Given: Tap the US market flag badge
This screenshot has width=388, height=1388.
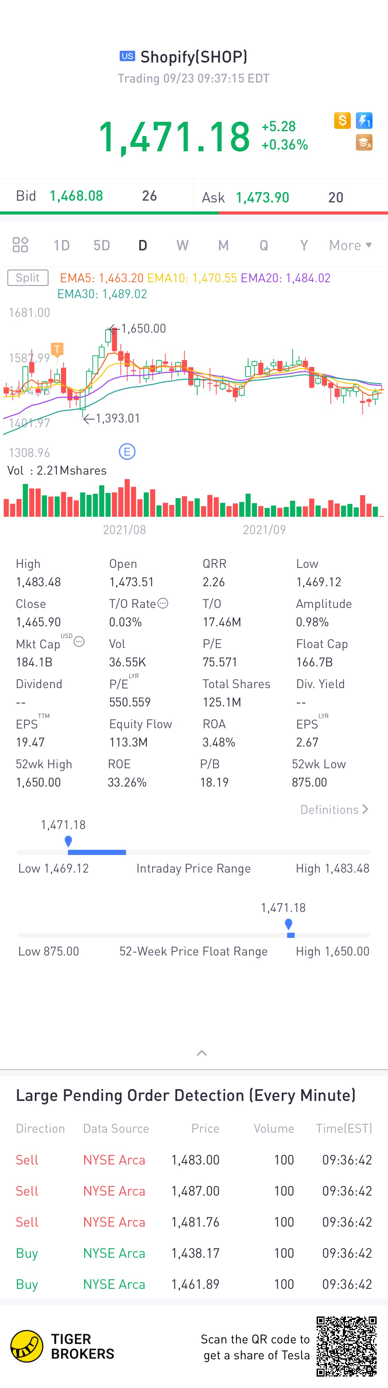Looking at the screenshot, I should (128, 56).
